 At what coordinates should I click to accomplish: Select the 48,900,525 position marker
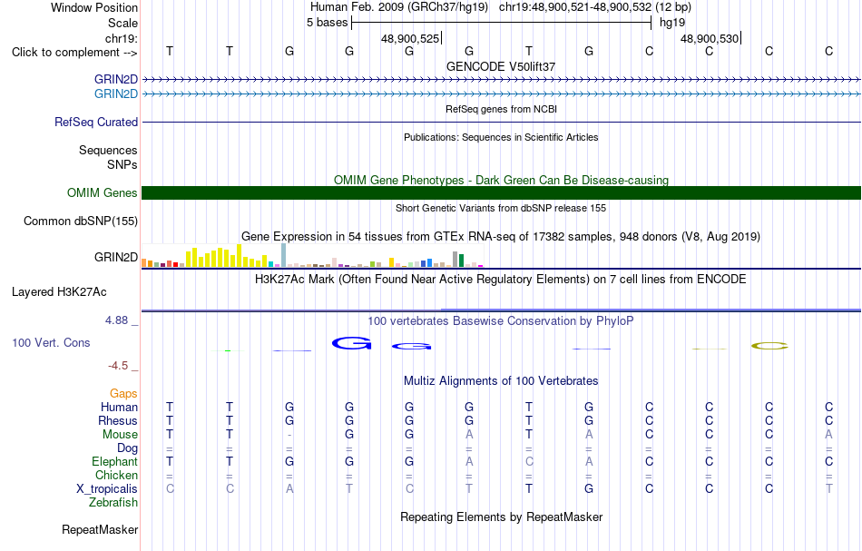coord(410,38)
